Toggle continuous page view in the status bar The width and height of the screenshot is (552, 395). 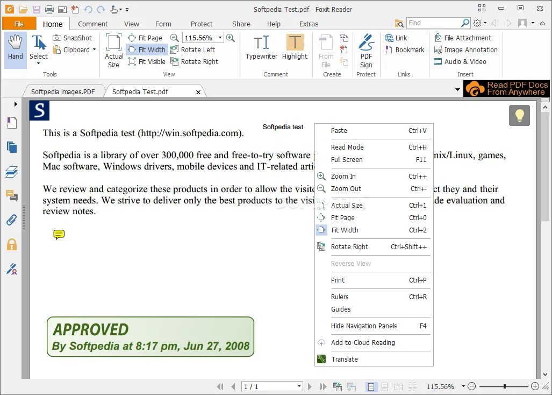pos(385,387)
